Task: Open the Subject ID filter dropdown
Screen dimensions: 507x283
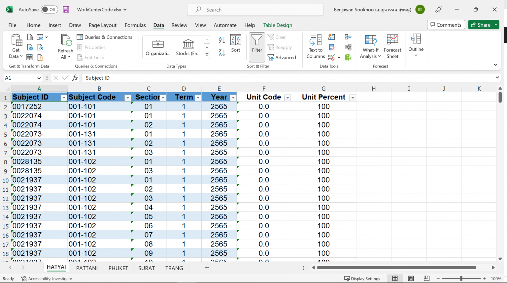Action: 63,98
